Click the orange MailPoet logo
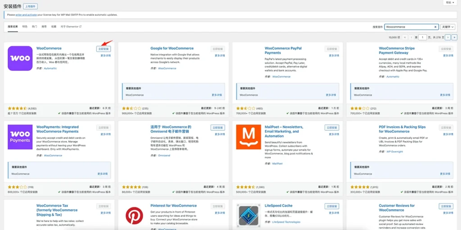Viewport: 461px width, 230px height. click(x=249, y=137)
